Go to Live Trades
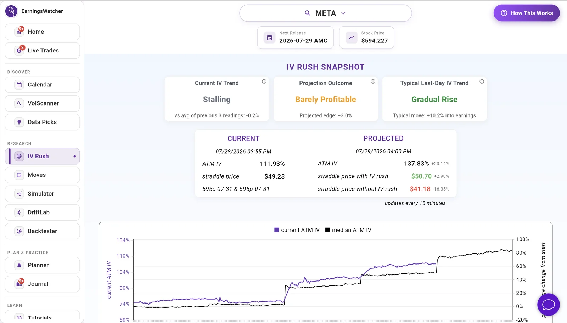This screenshot has height=323, width=567. click(42, 51)
